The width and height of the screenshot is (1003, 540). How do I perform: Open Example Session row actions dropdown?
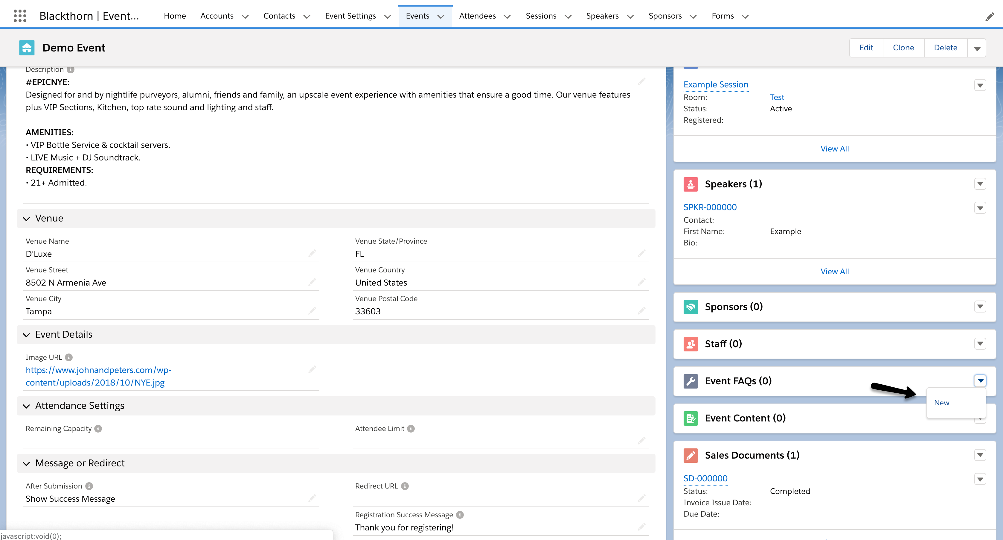980,85
